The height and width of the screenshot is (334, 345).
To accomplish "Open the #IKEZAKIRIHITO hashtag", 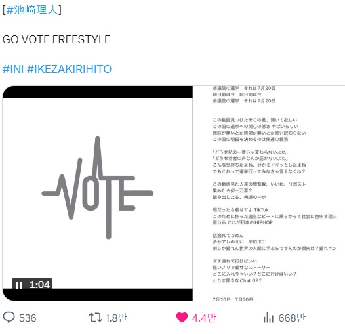I will [x=69, y=69].
